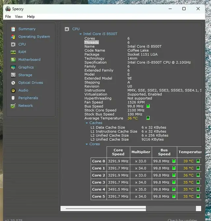Click the Core 5 bus speed green indicator icon
Image resolution: width=211 pixels, height=221 pixels.
coord(174,196)
